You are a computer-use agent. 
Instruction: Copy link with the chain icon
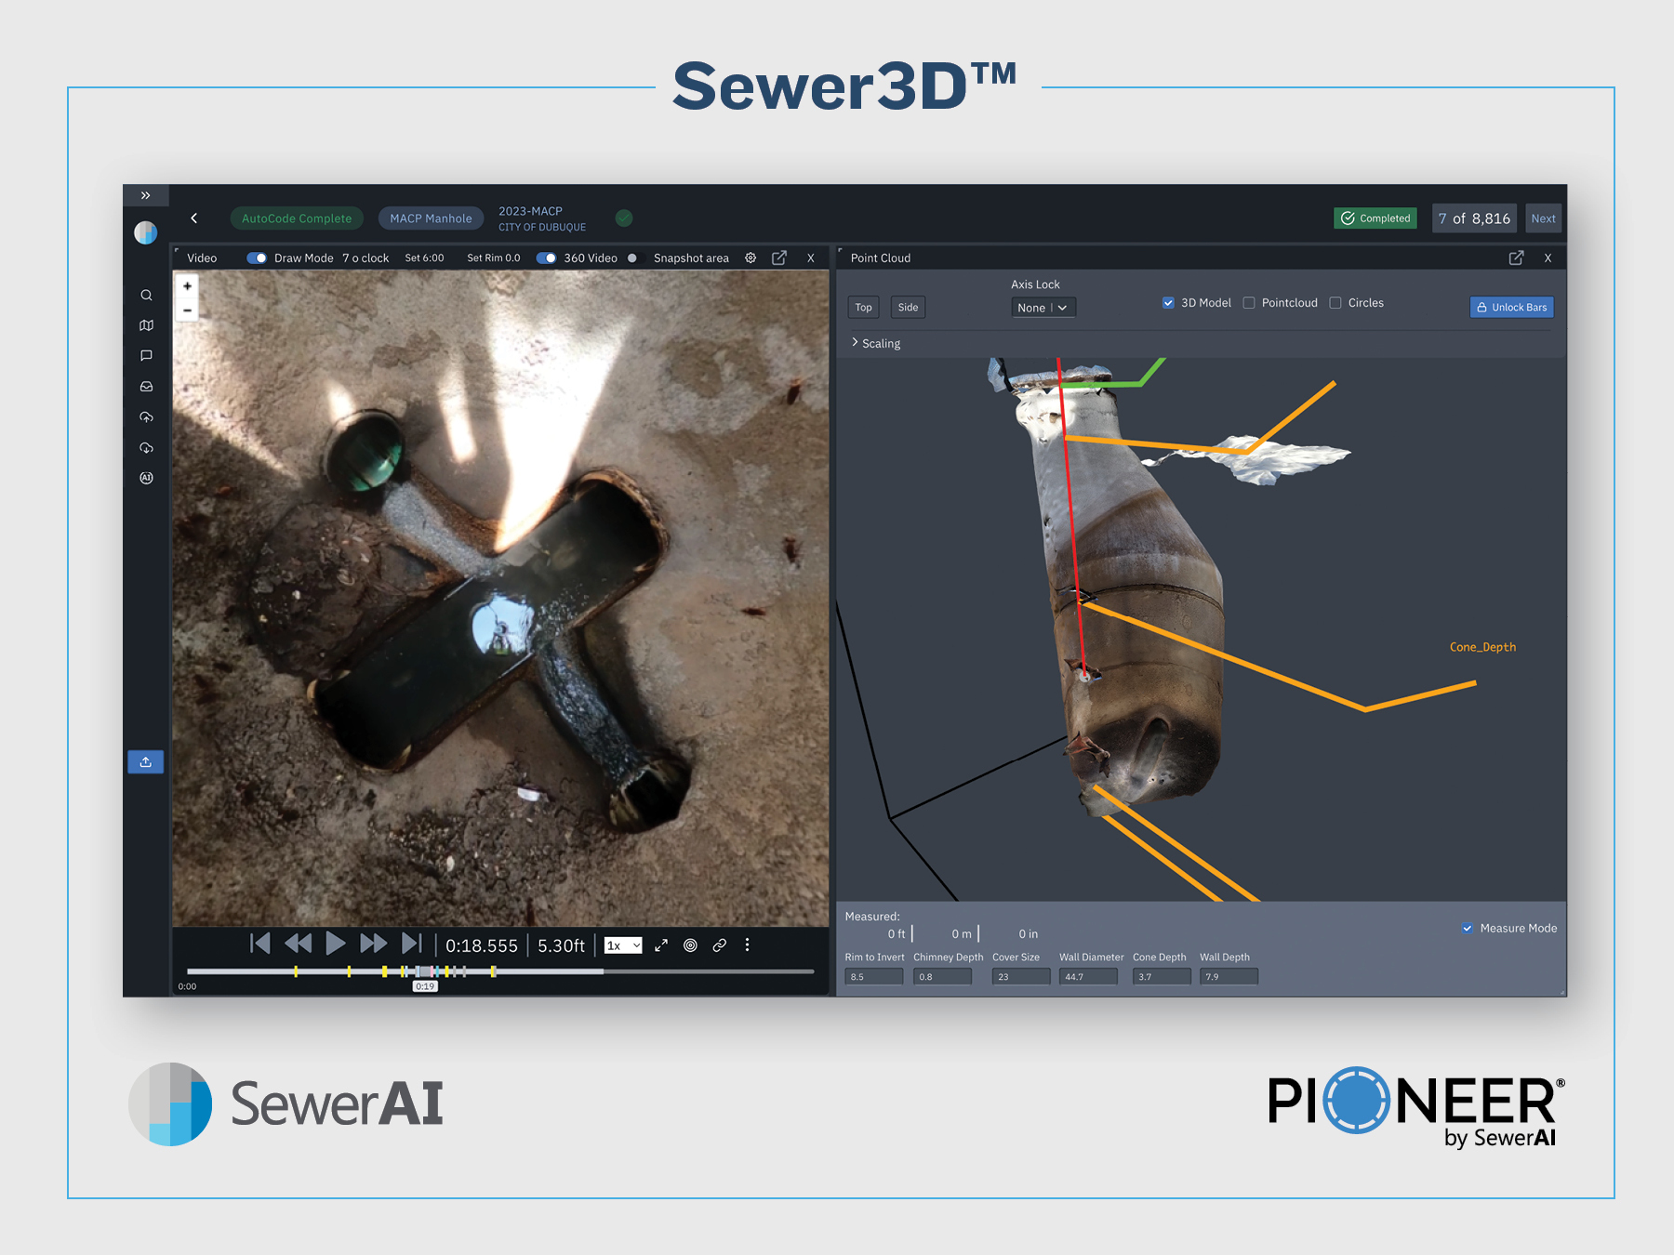719,945
